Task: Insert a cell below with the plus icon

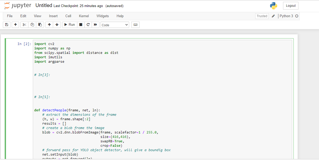Action: click(15, 24)
